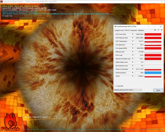
Task: Close the FurMark window
Action: [x=162, y=2]
